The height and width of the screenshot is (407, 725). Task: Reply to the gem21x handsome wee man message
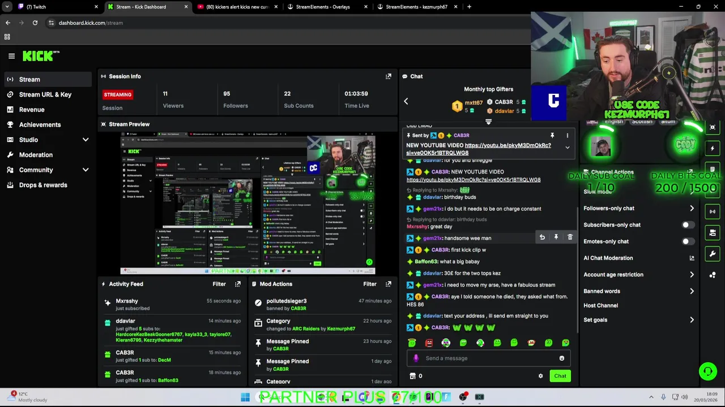[542, 238]
